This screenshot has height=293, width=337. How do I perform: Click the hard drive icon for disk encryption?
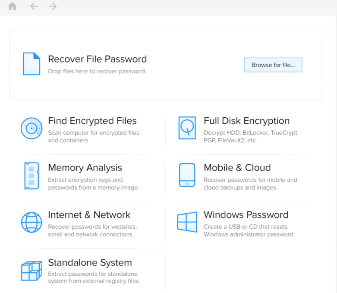tap(187, 128)
